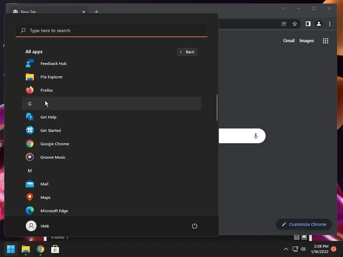Start voice search microphone in Chrome
Screen dimensions: 343x257
tap(256, 136)
